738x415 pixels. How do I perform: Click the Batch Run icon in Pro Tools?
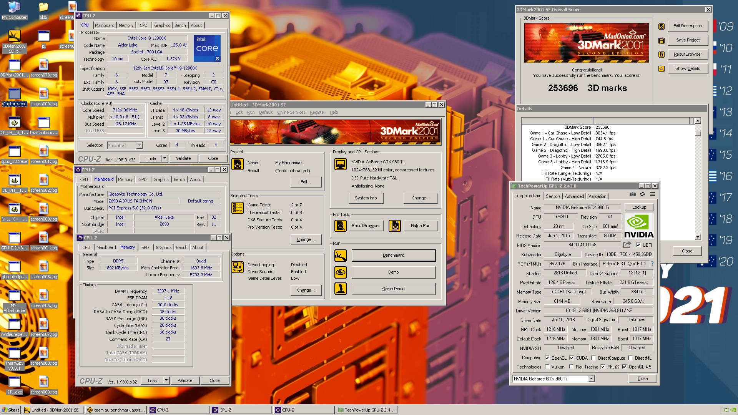394,226
